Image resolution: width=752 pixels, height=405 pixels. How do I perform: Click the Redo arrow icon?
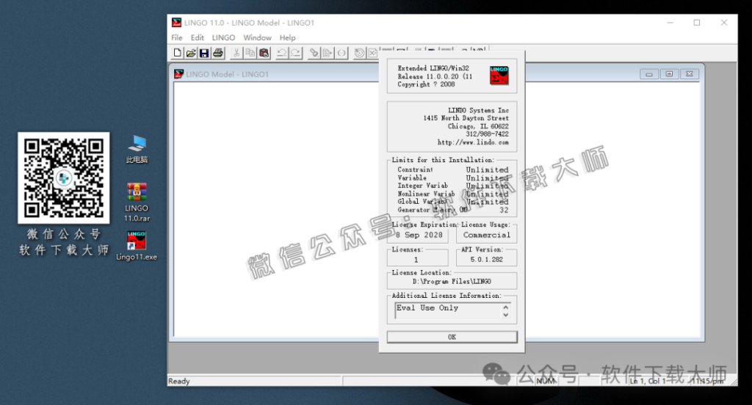pyautogui.click(x=295, y=53)
